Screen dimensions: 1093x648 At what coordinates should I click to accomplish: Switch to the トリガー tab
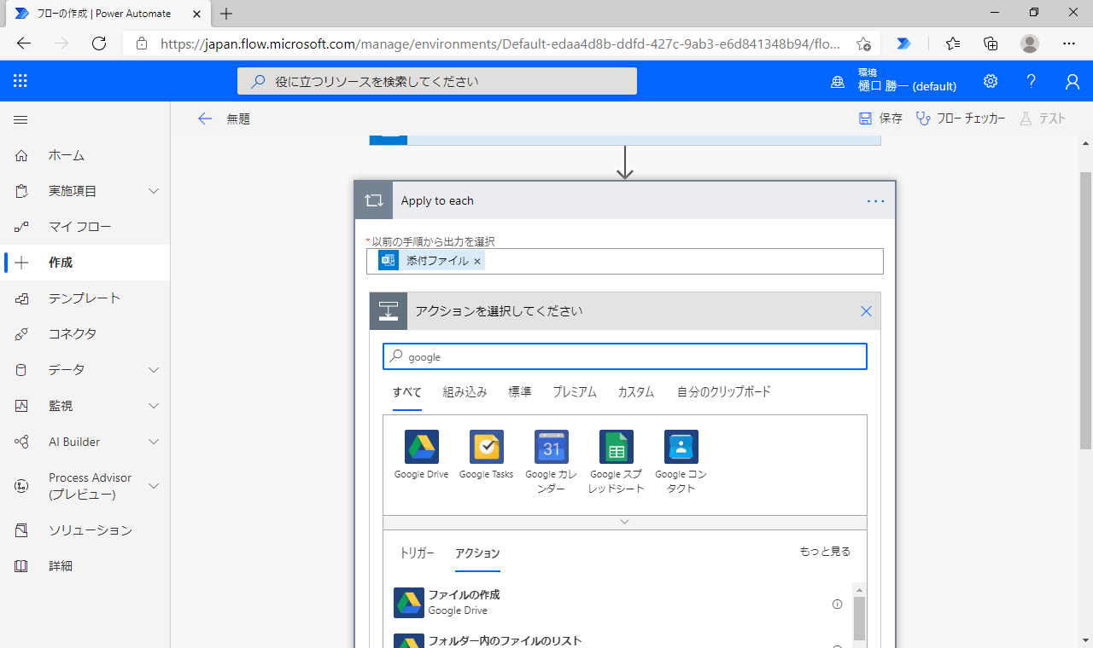point(418,553)
